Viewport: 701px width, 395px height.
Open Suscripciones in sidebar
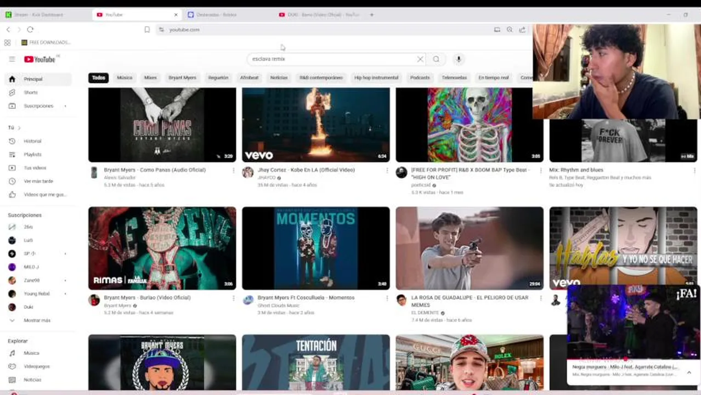tap(38, 106)
